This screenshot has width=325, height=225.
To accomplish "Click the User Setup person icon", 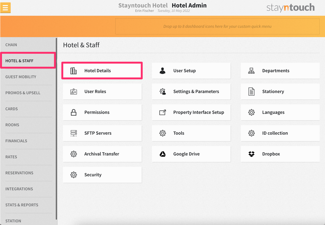I will (x=162, y=71).
